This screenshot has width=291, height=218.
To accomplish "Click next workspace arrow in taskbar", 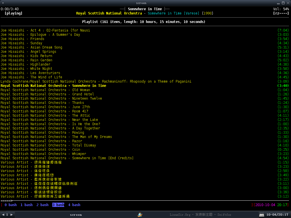I will pyautogui.click(x=11, y=215).
